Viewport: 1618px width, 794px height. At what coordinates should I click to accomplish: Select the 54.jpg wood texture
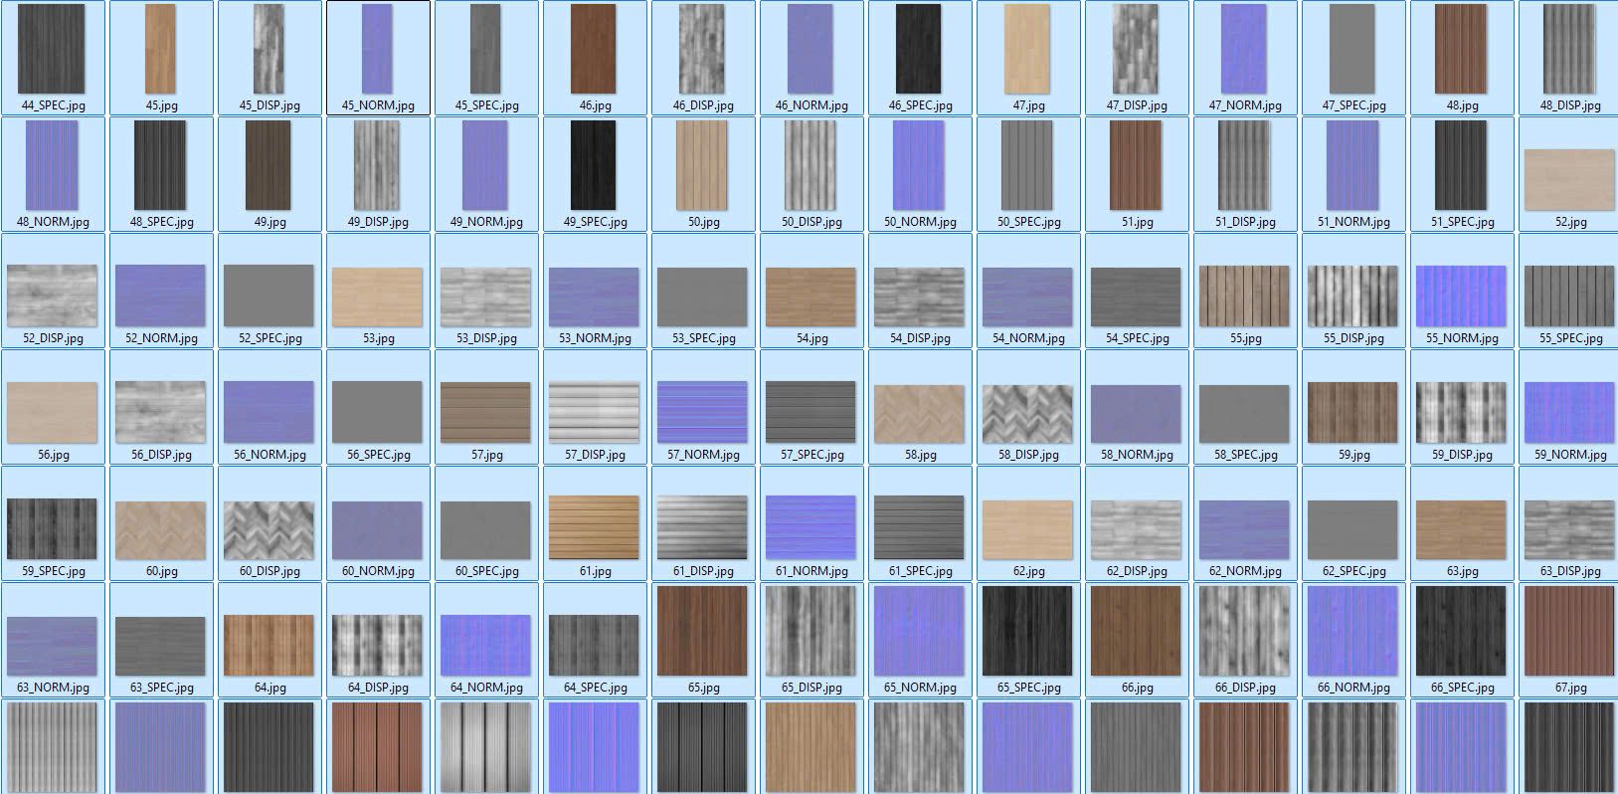(x=811, y=297)
